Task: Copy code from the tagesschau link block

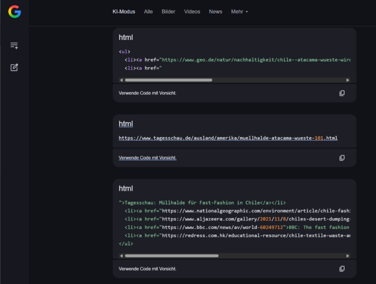Action: [x=342, y=158]
